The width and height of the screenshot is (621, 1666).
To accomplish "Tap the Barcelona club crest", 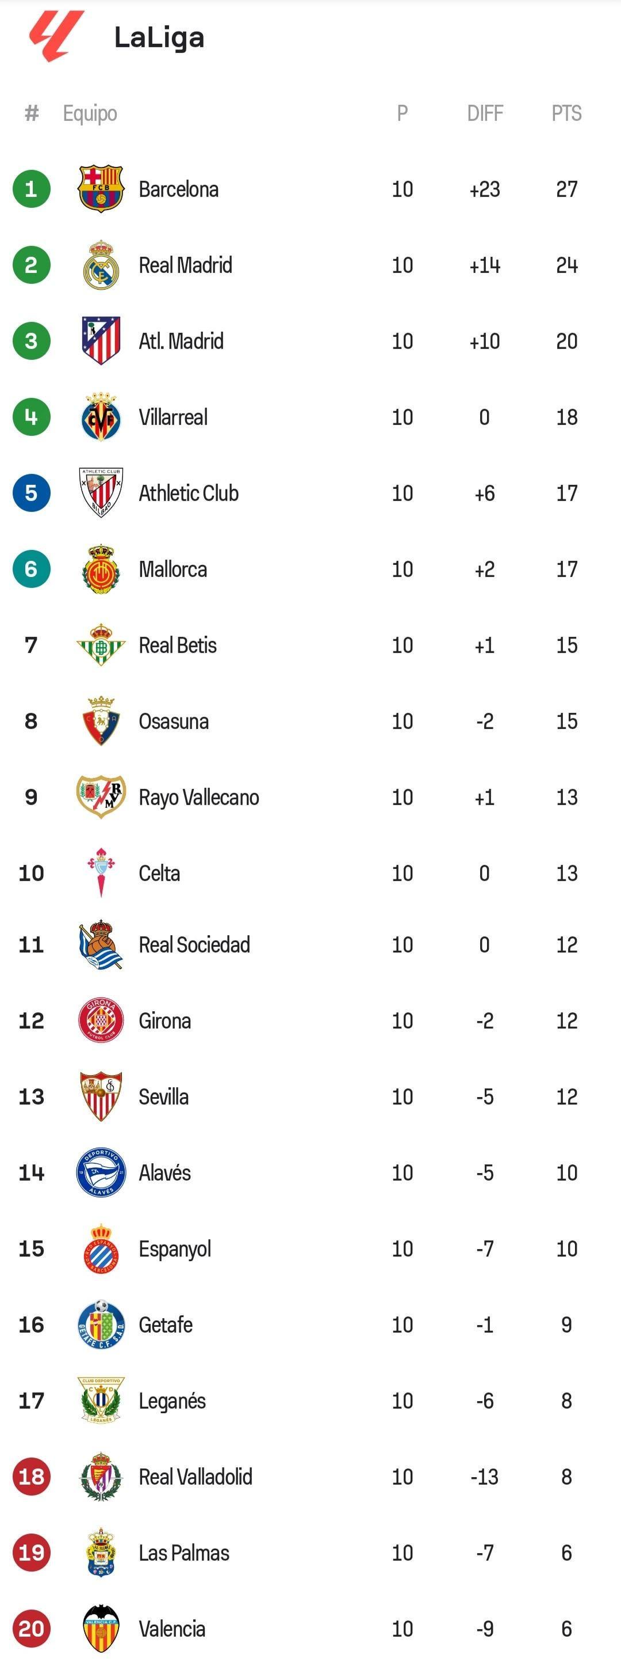I will [101, 189].
